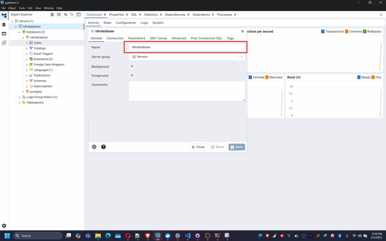This screenshot has width=386, height=241.
Task: Open File Explorer from taskbar
Action: (x=98, y=236)
